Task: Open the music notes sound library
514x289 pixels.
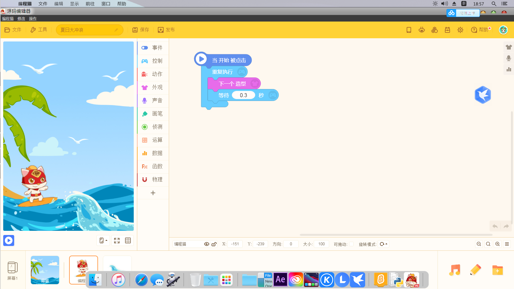Action: (455, 270)
